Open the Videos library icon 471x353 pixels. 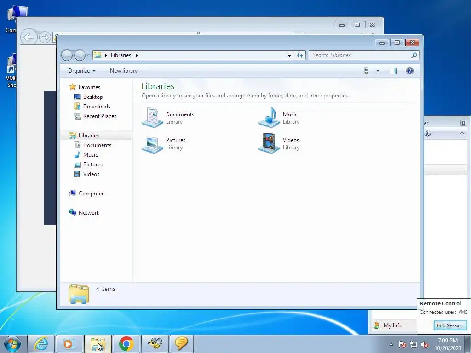(x=269, y=143)
